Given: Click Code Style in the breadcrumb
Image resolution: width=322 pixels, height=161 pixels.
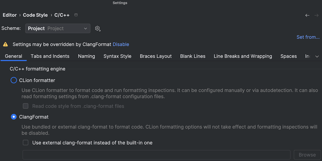Looking at the screenshot, I should 35,15.
